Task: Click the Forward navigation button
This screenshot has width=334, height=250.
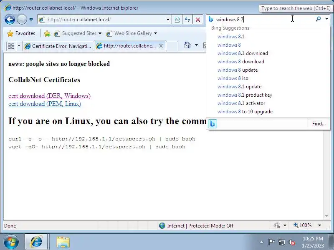Action: tap(22, 20)
